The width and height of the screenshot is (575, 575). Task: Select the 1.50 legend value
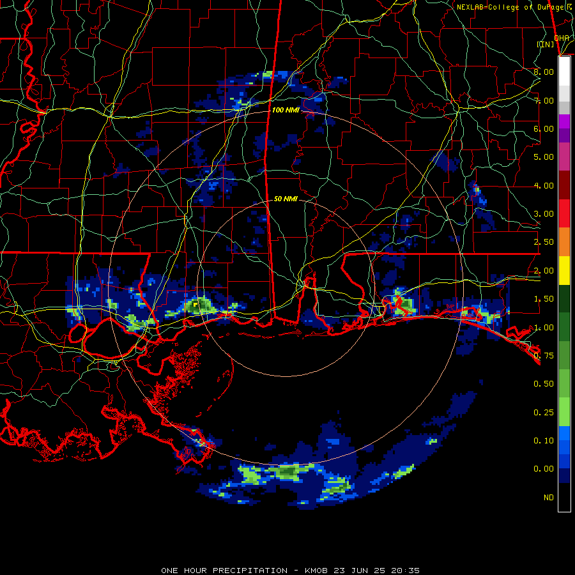pyautogui.click(x=544, y=299)
